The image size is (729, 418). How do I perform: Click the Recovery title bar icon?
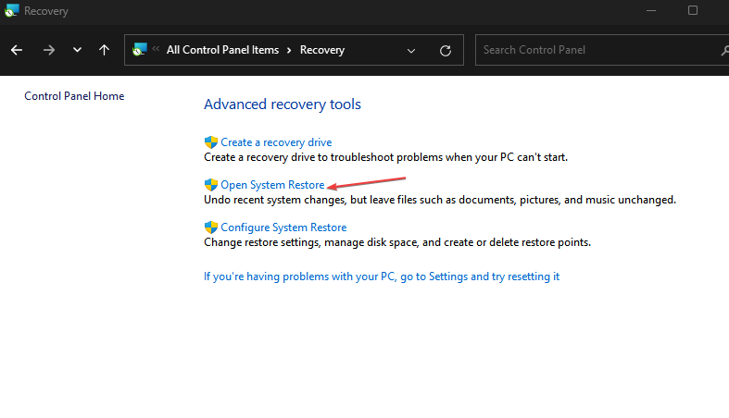click(x=12, y=10)
